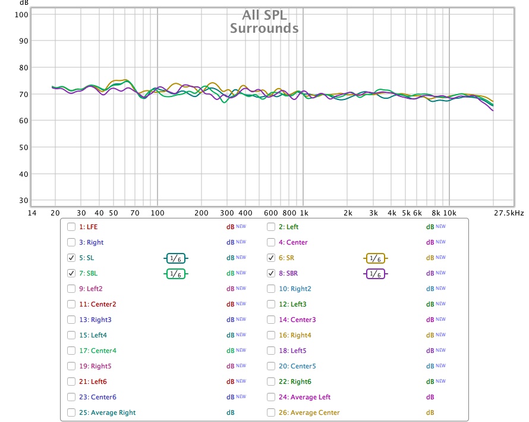
Task: Enable the 2: Left trace checkbox
Action: [271, 227]
